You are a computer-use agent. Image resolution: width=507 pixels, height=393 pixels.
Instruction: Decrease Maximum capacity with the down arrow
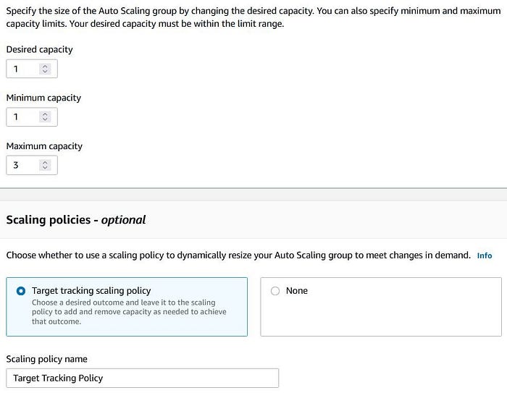[x=45, y=168]
